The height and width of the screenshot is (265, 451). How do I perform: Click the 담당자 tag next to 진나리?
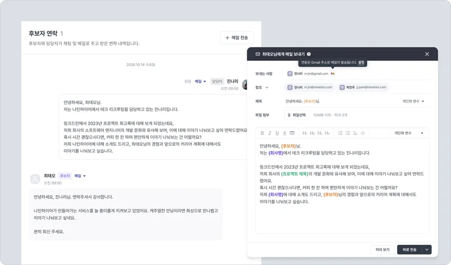(217, 81)
